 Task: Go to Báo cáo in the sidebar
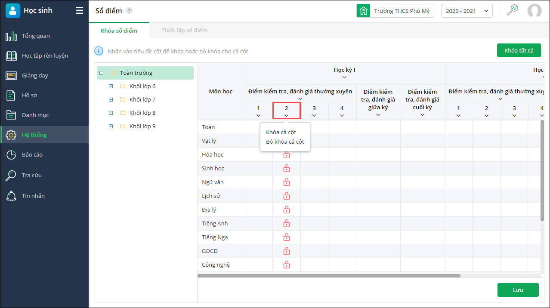[x=32, y=154]
